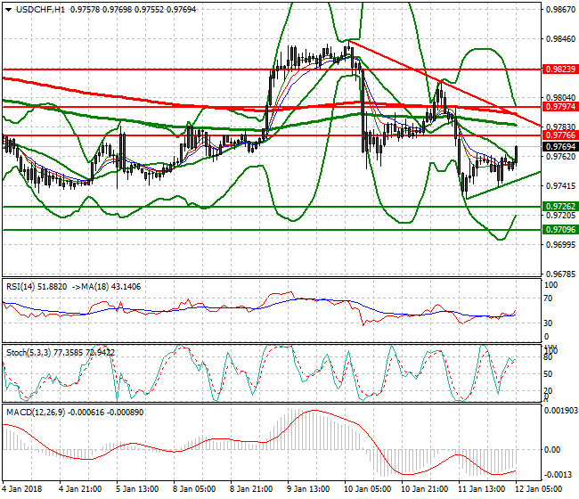Click the 0.96785 price scale value
Viewport: 579px width, 499px height.
tap(560, 274)
